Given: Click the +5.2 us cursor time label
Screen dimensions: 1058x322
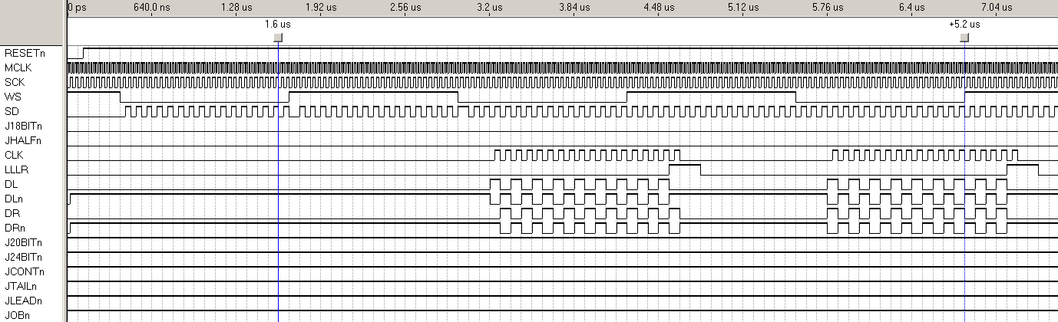Looking at the screenshot, I should pos(964,25).
